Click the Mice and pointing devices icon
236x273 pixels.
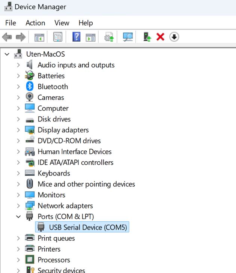tap(30, 184)
